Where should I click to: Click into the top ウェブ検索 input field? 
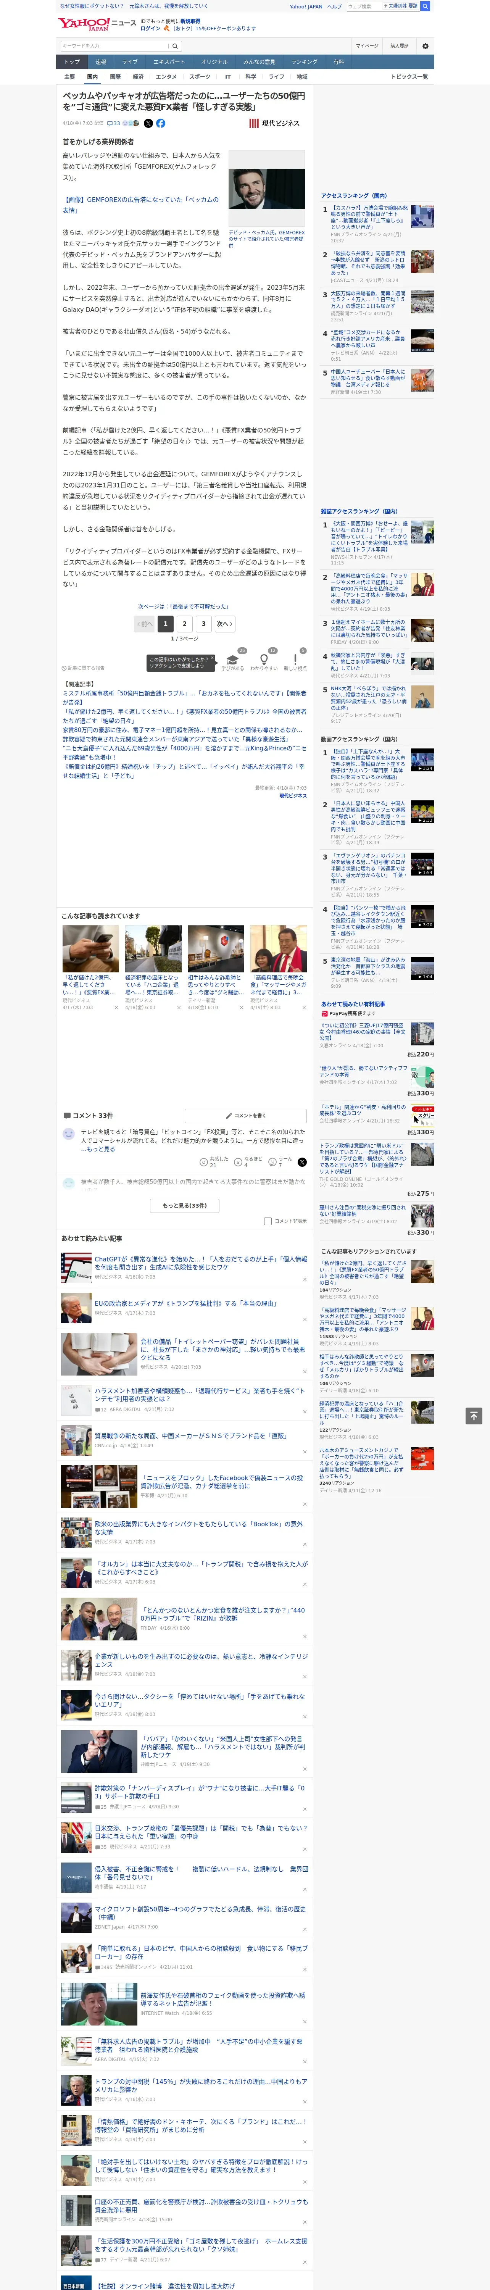point(364,6)
